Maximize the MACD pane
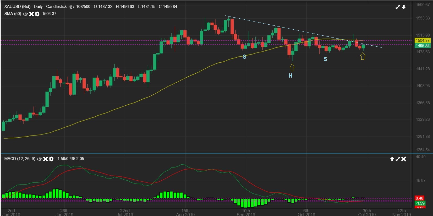The width and height of the screenshot is (433, 216). [x=398, y=159]
